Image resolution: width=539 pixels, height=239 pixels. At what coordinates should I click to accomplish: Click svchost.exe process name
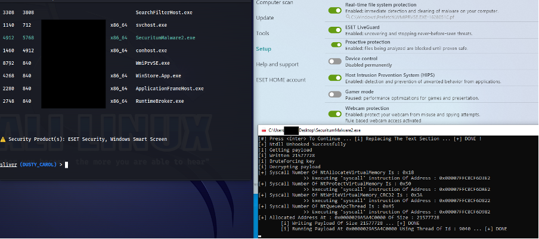(x=151, y=26)
